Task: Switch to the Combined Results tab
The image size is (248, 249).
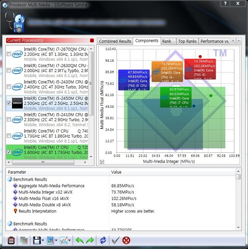Action: click(115, 41)
